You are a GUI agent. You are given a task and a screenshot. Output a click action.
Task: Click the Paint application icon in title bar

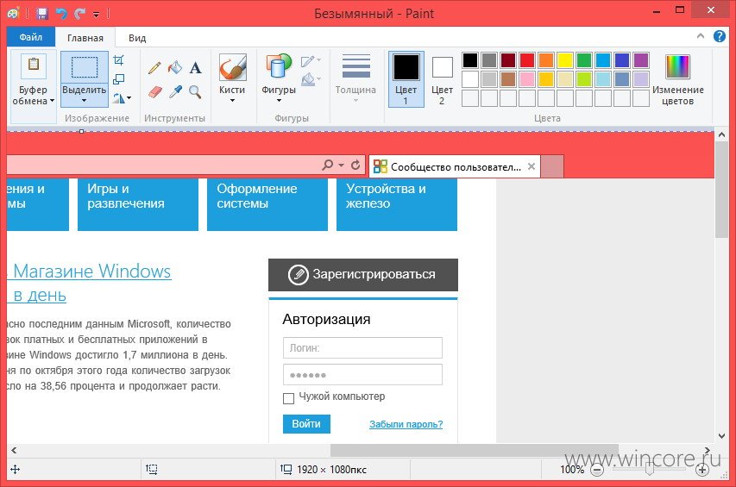click(14, 14)
